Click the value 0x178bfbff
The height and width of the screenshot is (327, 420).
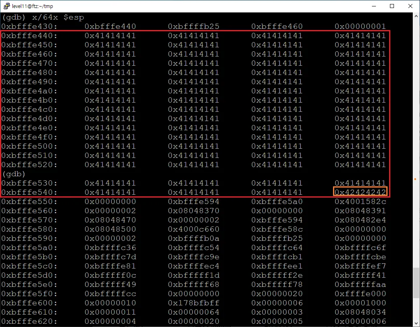[x=194, y=303]
